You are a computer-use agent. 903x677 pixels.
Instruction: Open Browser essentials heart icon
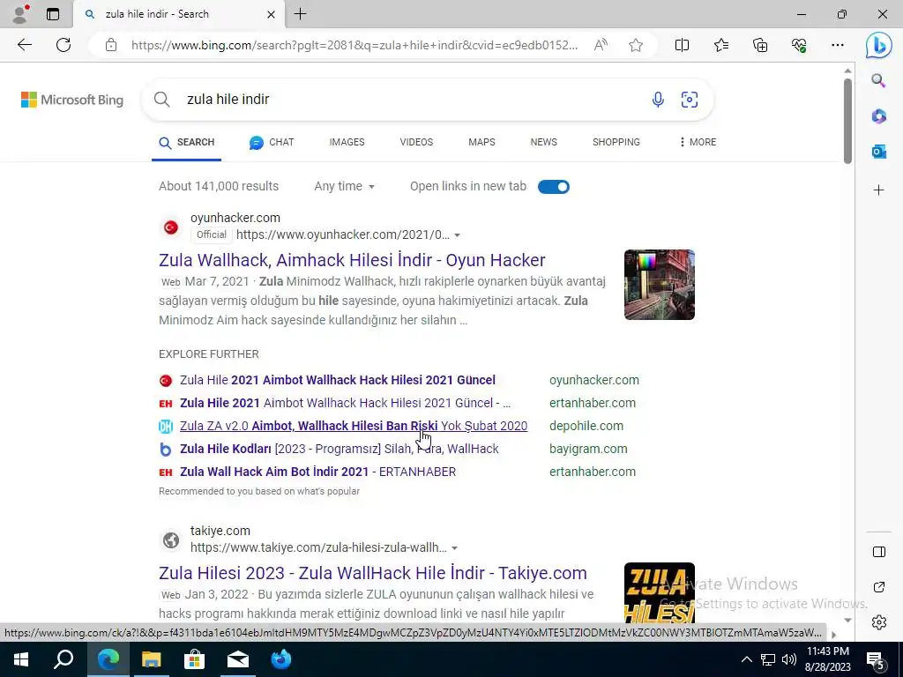pyautogui.click(x=799, y=45)
